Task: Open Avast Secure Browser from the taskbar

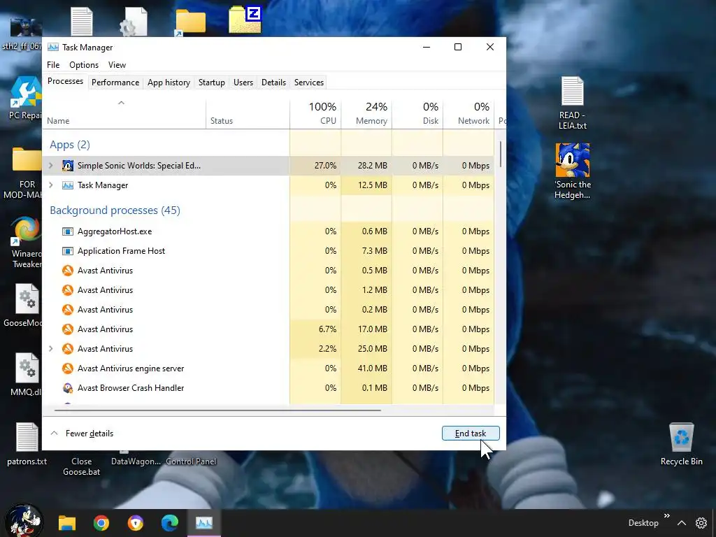Action: coord(135,523)
